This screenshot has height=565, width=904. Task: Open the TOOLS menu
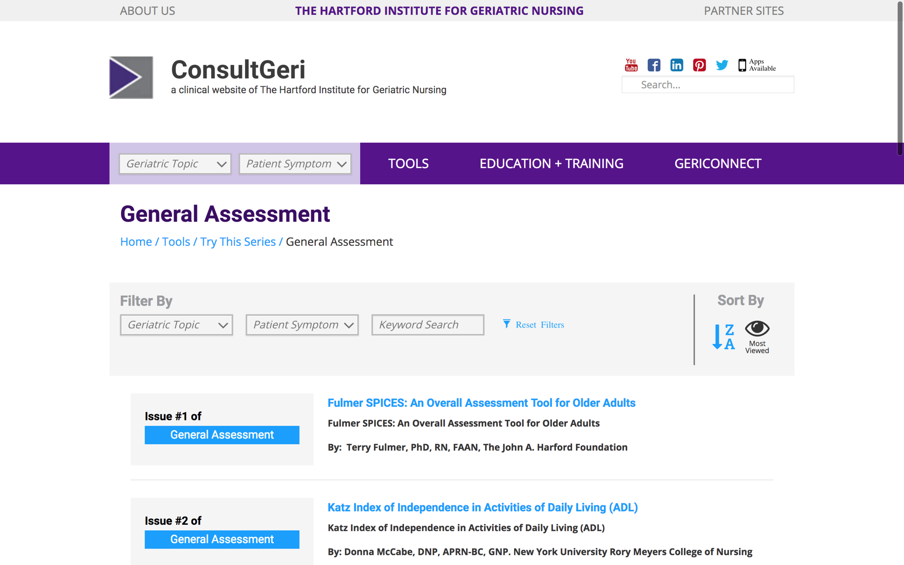(x=409, y=164)
